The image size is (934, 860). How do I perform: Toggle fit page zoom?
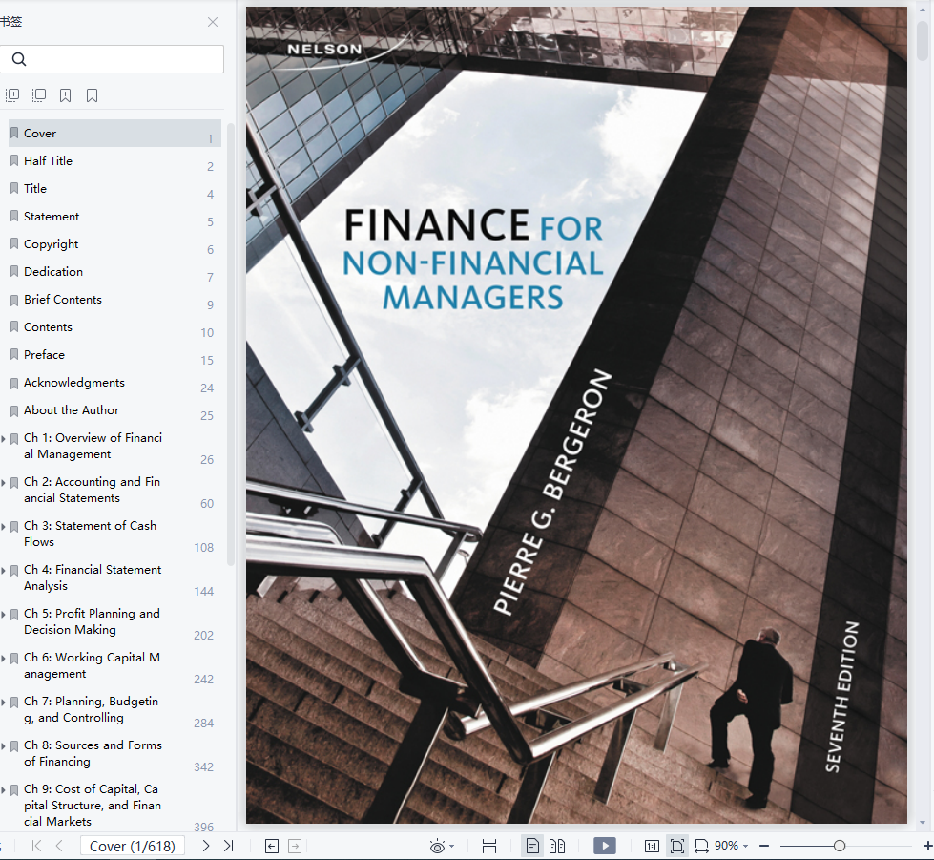tap(676, 847)
